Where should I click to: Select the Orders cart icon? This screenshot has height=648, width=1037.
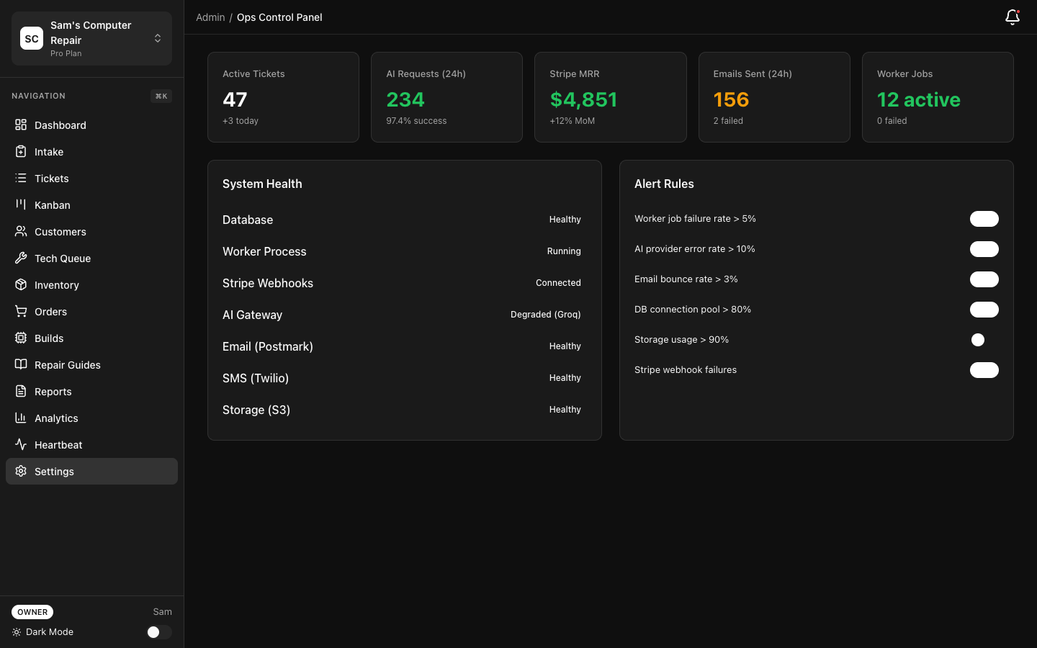[21, 311]
